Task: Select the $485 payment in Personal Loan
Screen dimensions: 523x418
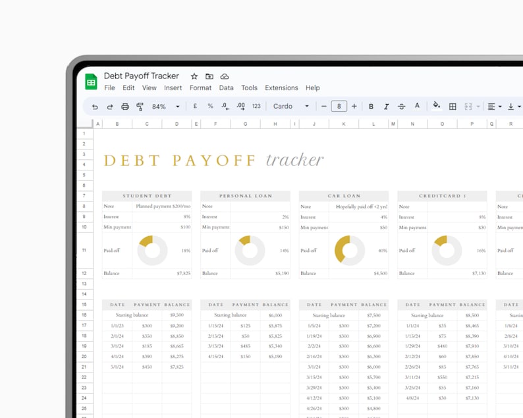Action: 245,346
